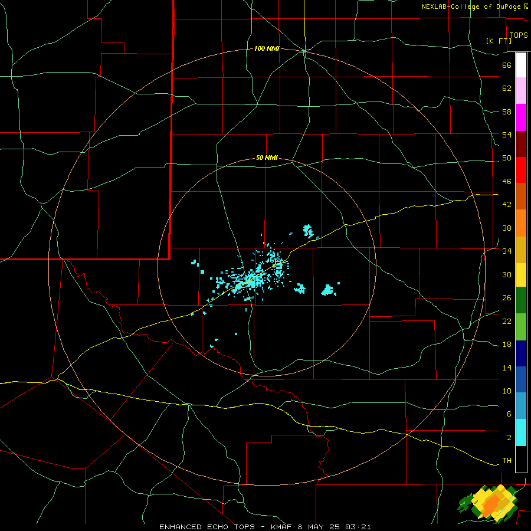The height and width of the screenshot is (531, 531).
Task: Click the 'ENHANCED ECHO TOPS' product title
Action: tap(207, 527)
